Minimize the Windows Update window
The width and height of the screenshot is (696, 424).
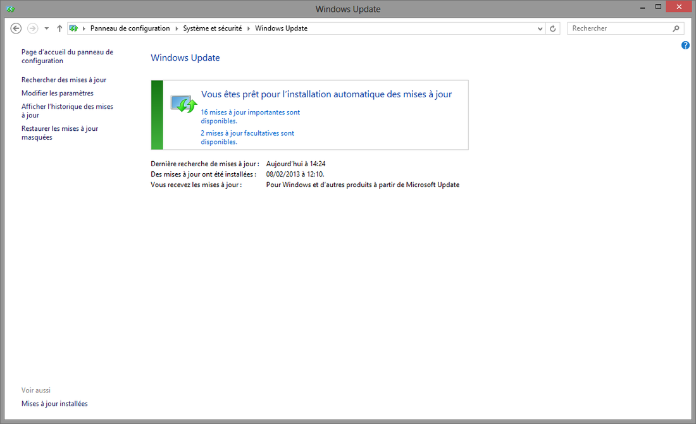pyautogui.click(x=642, y=7)
